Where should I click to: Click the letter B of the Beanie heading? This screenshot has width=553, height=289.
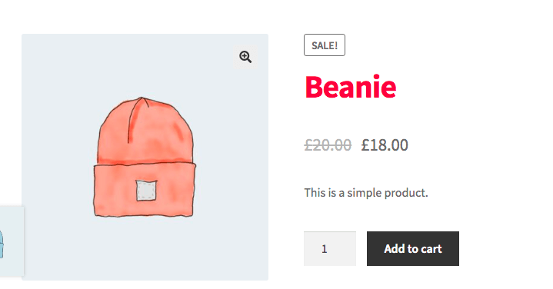[314, 87]
